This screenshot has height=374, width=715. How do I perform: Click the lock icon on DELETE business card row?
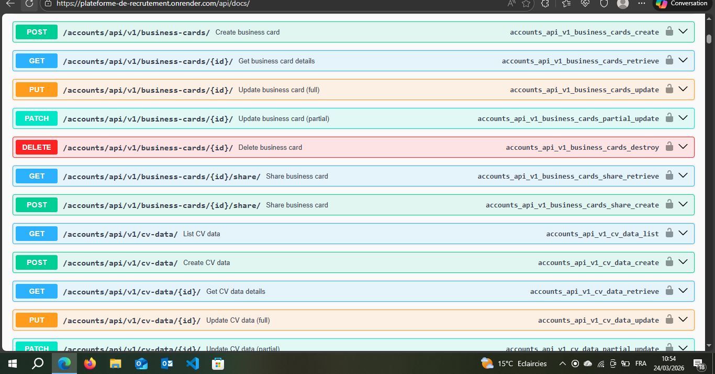coord(669,147)
